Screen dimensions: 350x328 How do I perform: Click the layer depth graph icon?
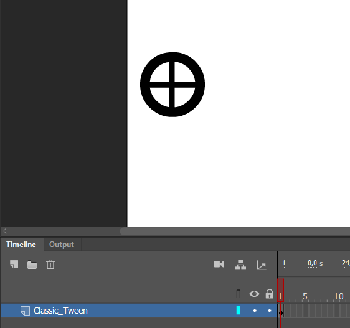point(262,265)
